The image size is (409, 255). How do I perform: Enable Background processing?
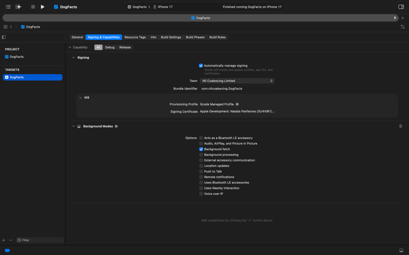coord(201,154)
